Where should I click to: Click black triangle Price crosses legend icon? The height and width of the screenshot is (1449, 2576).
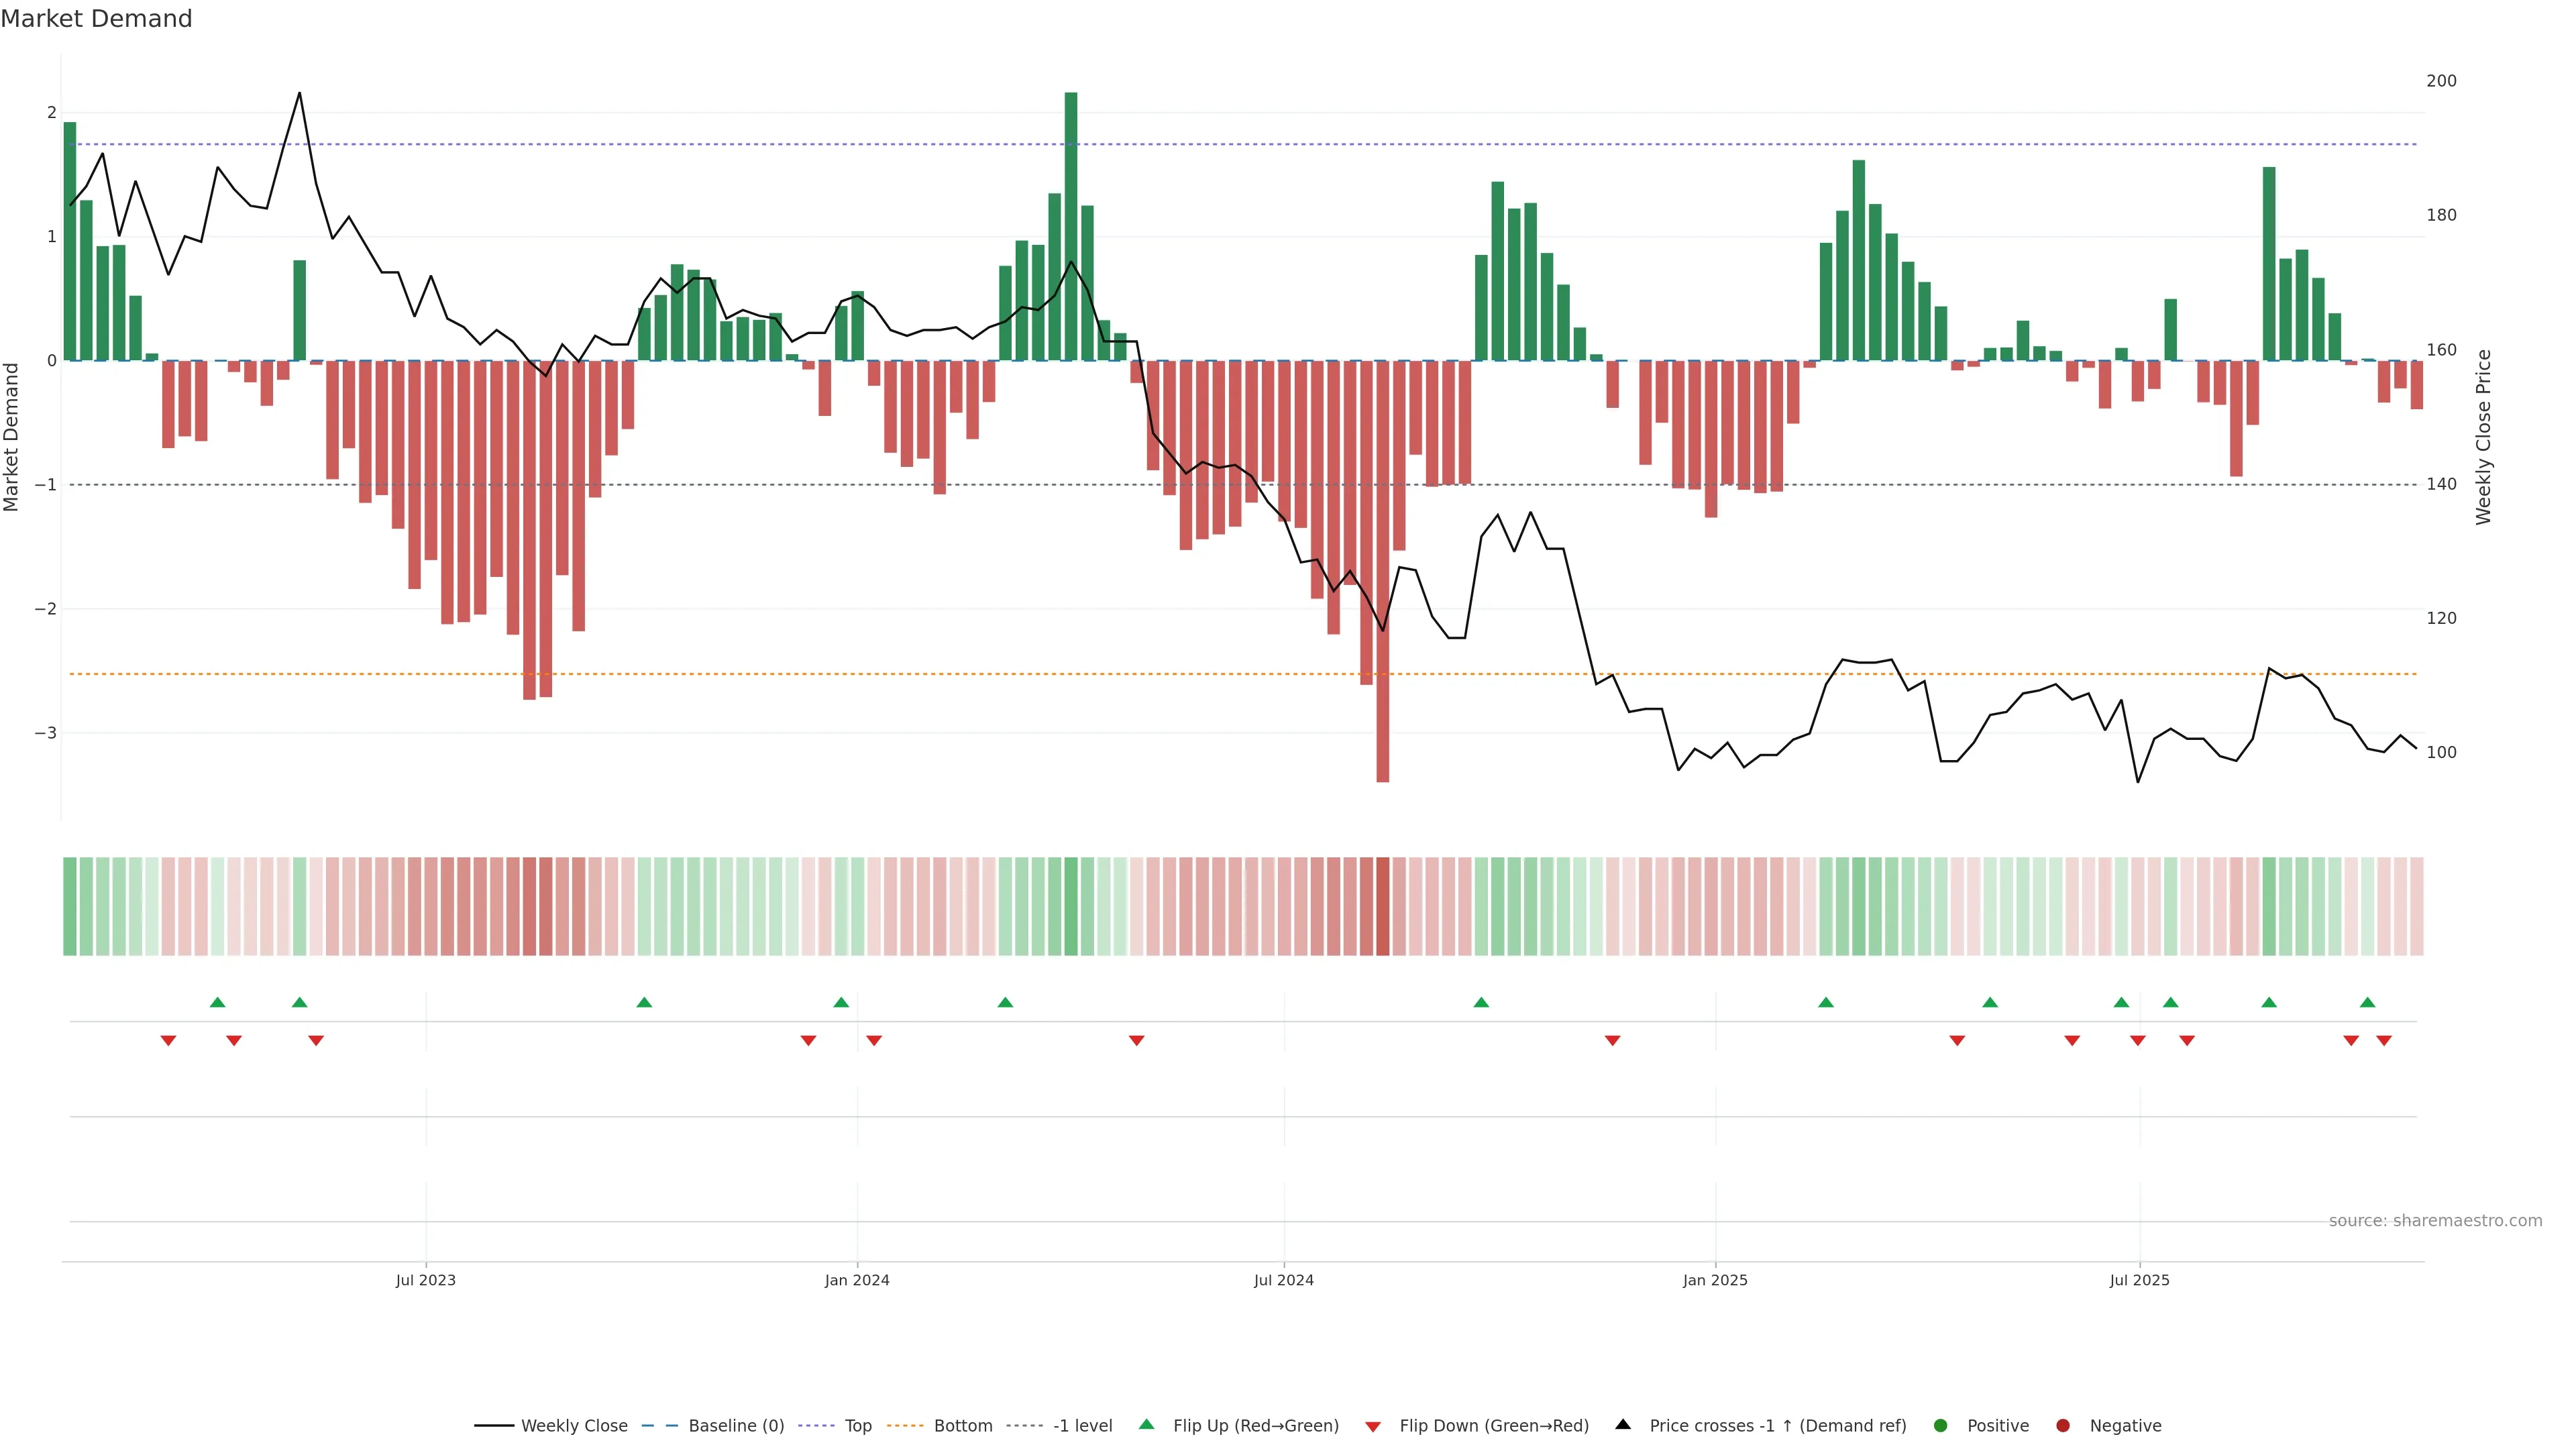pyautogui.click(x=1623, y=1425)
